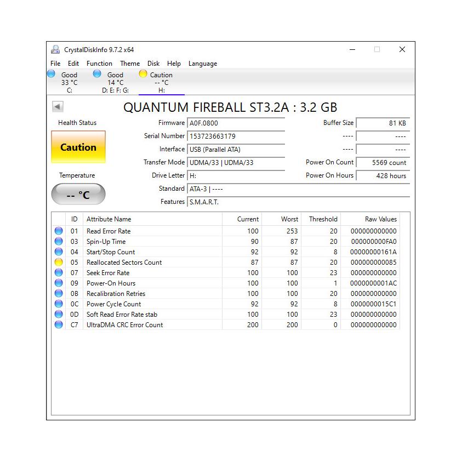462x462 pixels.
Task: Click the blue status orb beside Spin-Up Time
Action: [59, 242]
